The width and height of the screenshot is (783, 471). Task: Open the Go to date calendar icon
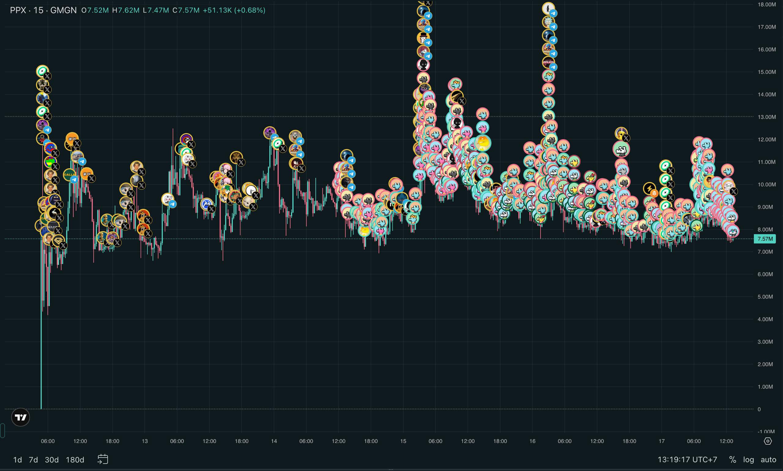coord(102,459)
